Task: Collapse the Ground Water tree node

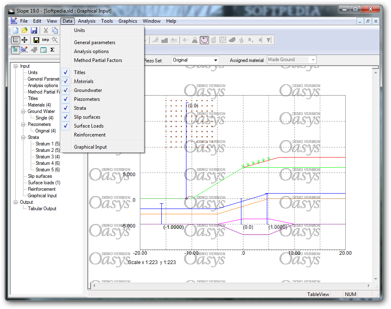Action: tap(23, 111)
